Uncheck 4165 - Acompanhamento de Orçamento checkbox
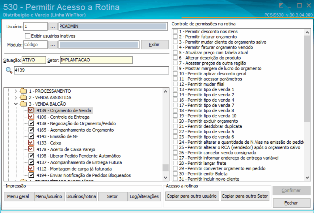The image size is (314, 213). click(31, 130)
